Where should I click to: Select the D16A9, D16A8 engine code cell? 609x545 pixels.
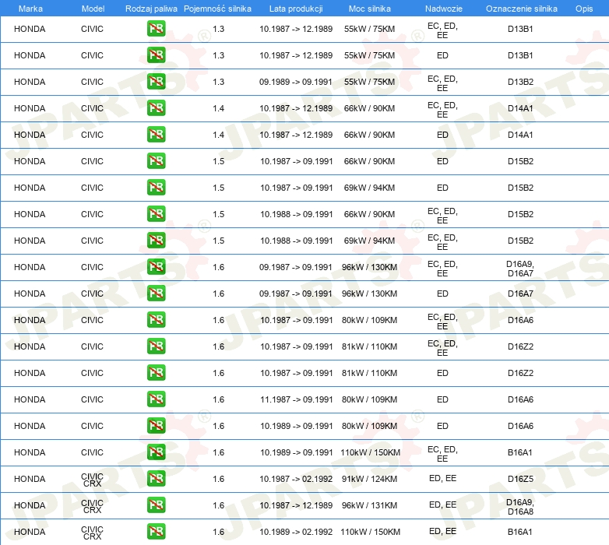[520, 507]
